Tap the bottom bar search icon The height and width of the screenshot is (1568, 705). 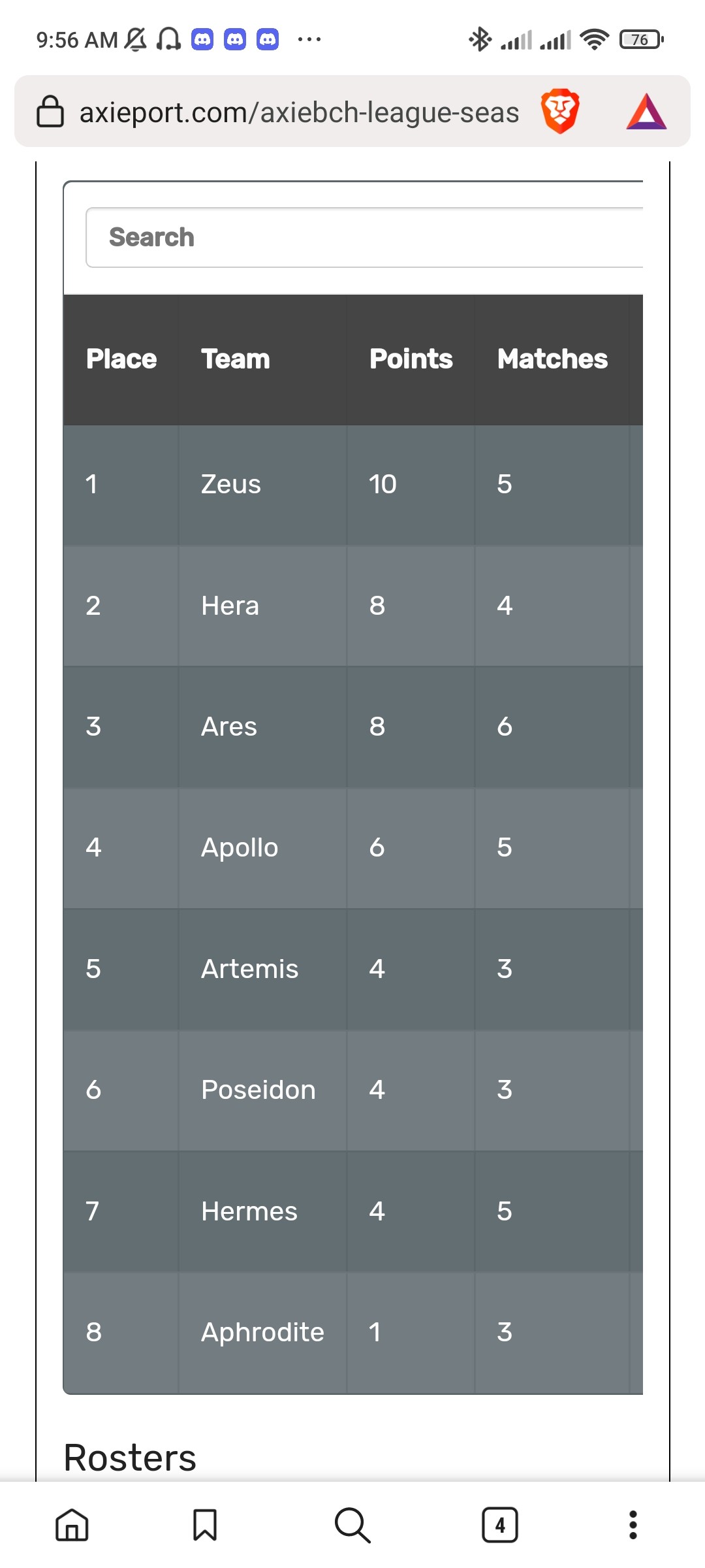point(352,1525)
